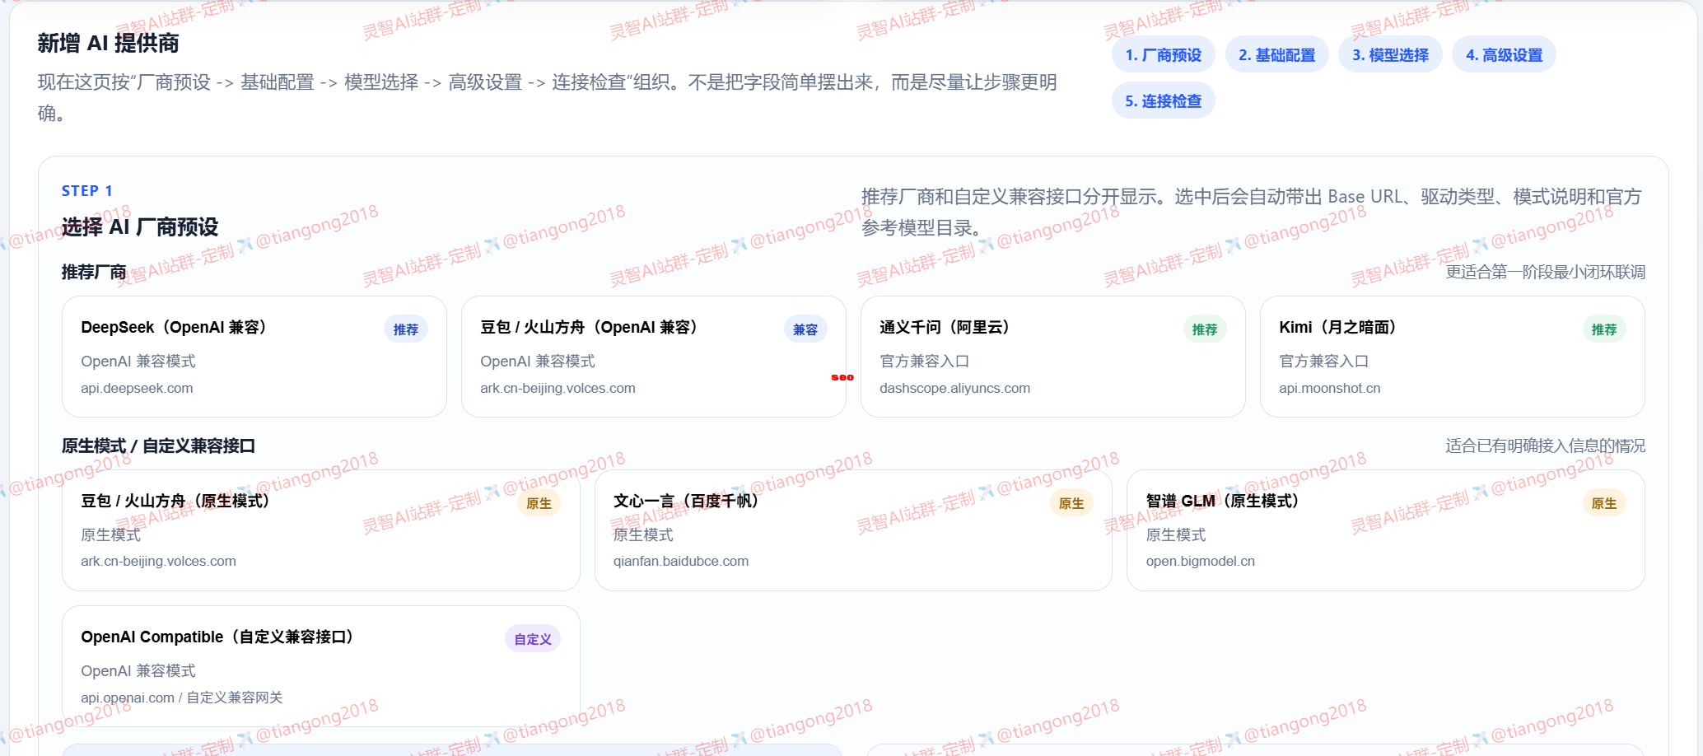Switch to step 3. 模型选择
1703x756 pixels.
pos(1390,55)
